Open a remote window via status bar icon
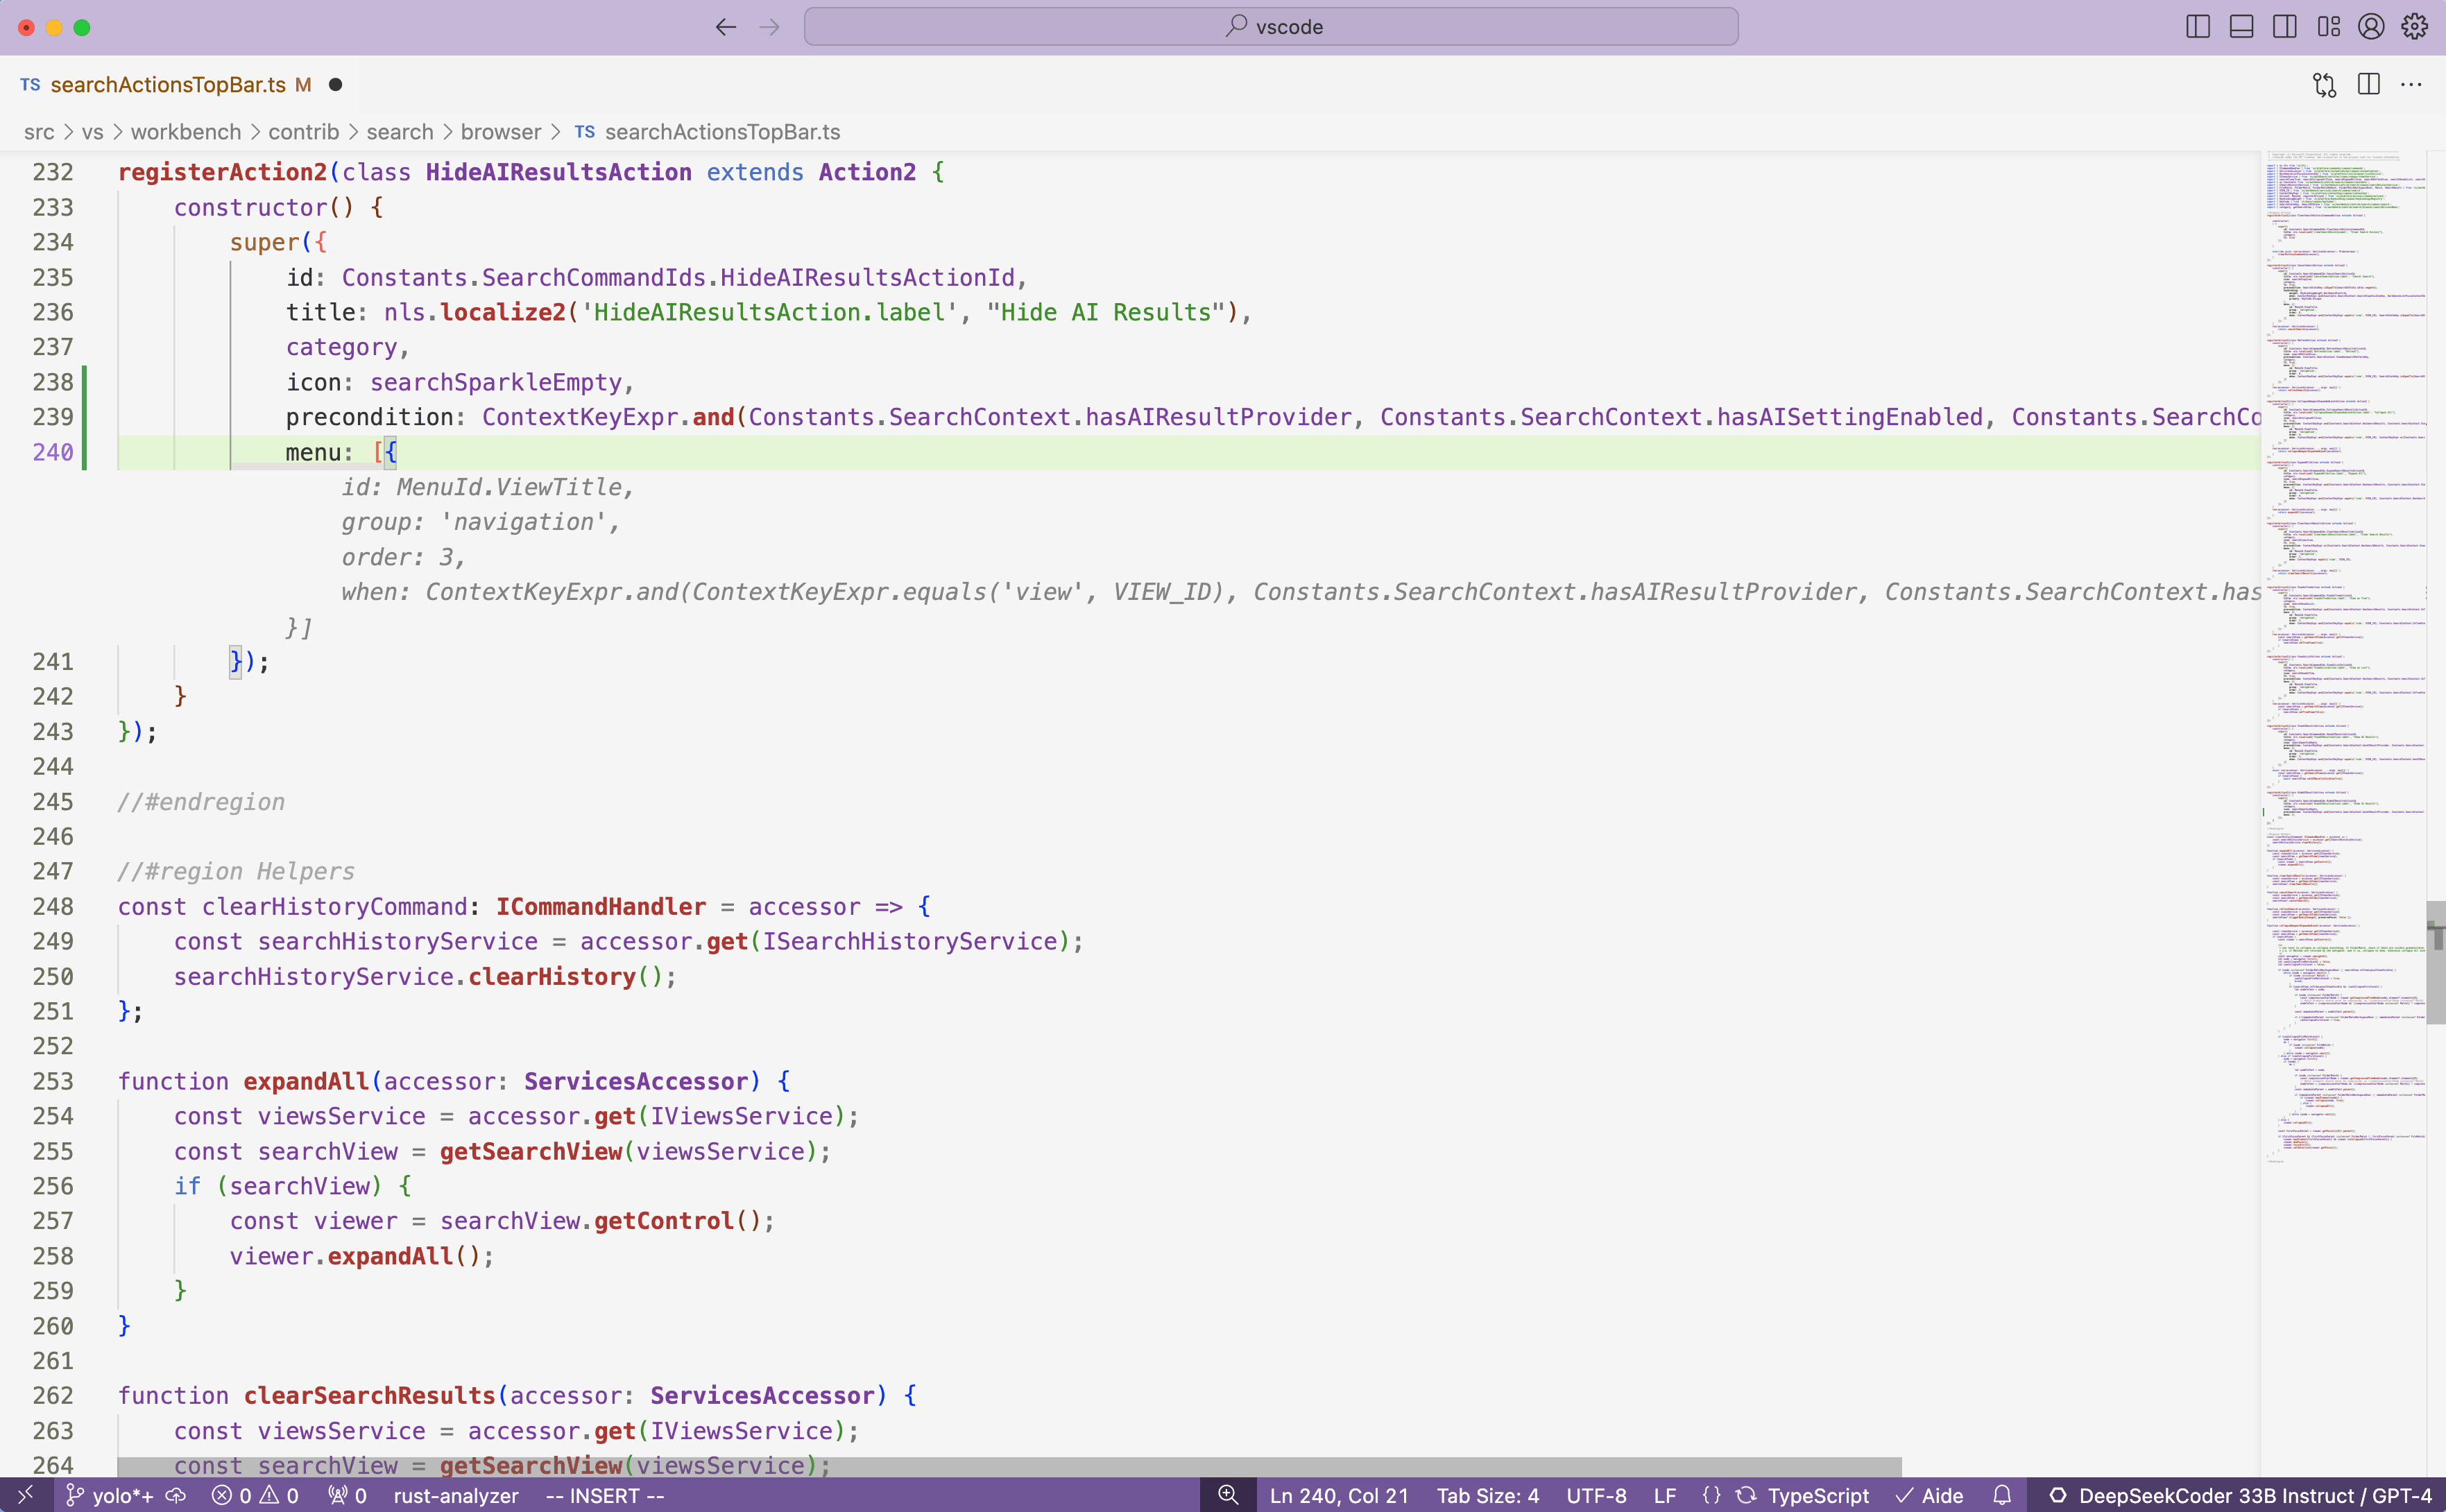This screenshot has height=1512, width=2446. coord(26,1495)
